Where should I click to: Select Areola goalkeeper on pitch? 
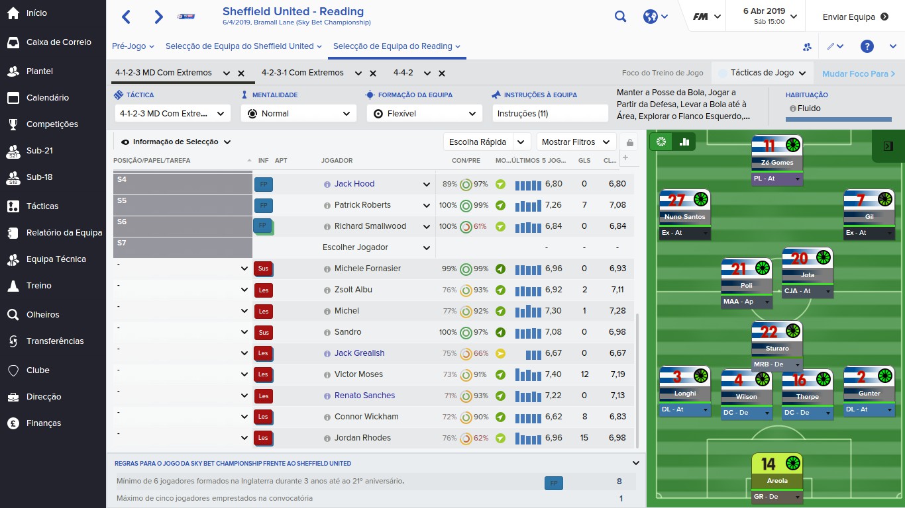[777, 478]
